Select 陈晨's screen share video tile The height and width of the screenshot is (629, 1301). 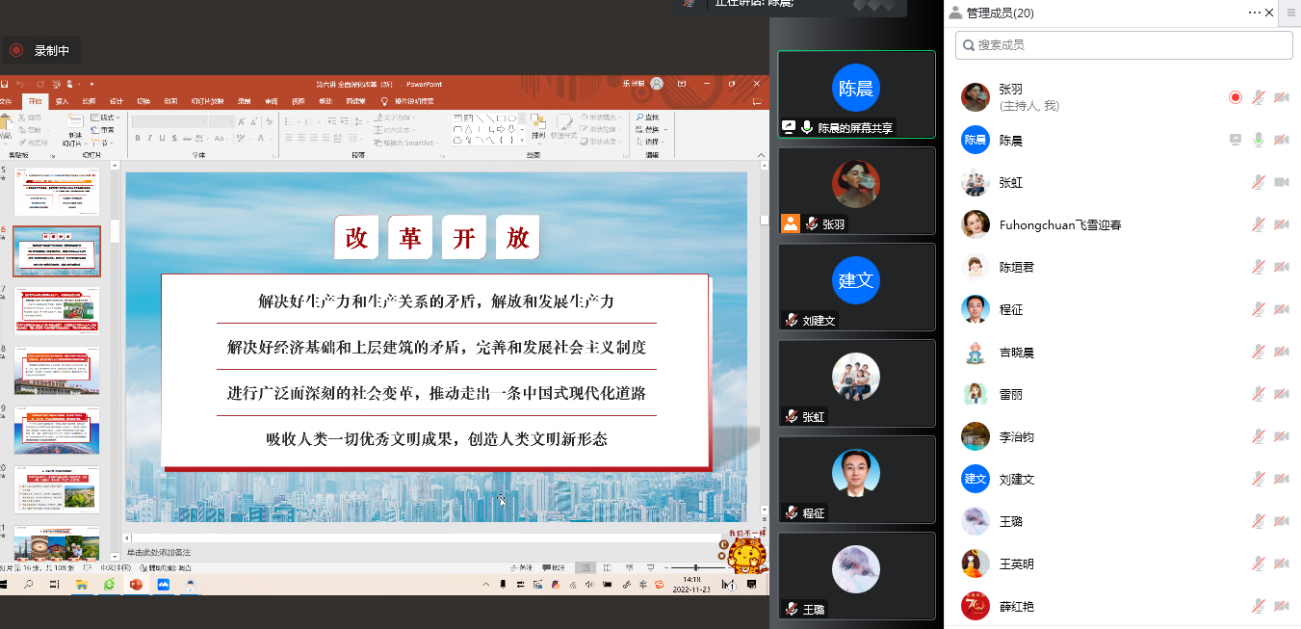[x=856, y=93]
